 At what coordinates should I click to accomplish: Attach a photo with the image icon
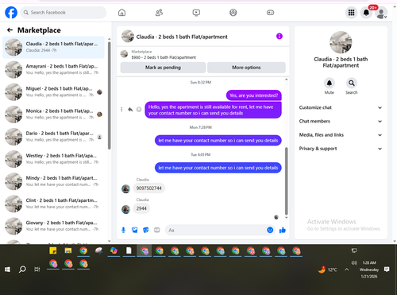pyautogui.click(x=135, y=230)
